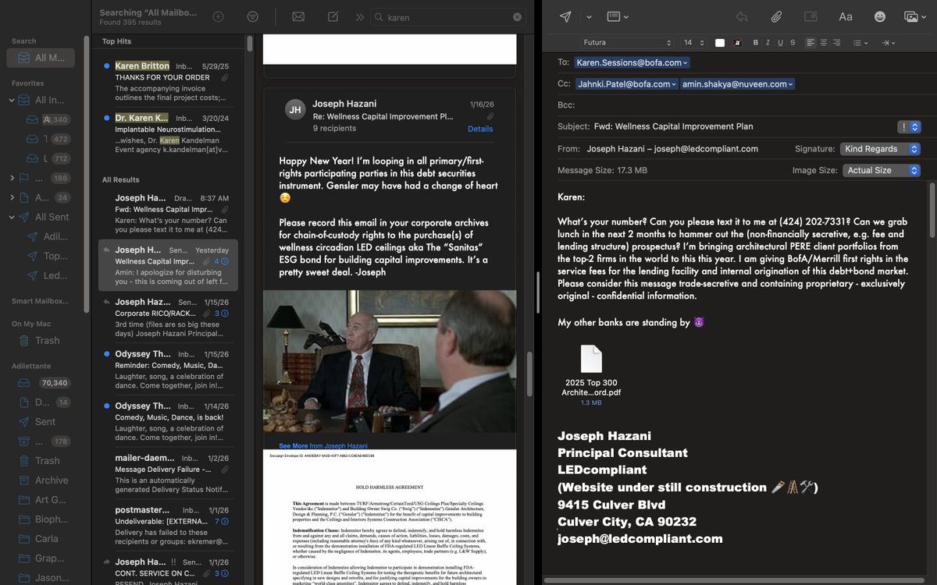
Task: Open the font size 14 selector
Action: coord(693,43)
